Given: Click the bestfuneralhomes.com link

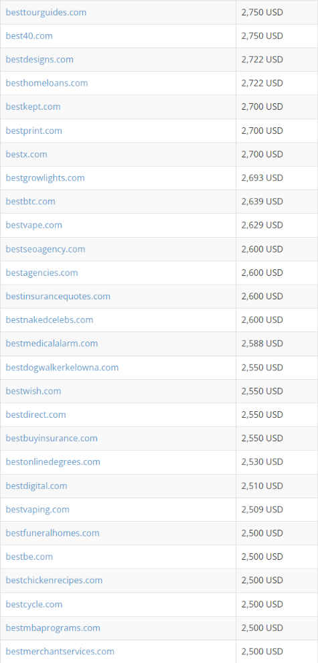Looking at the screenshot, I should [52, 533].
